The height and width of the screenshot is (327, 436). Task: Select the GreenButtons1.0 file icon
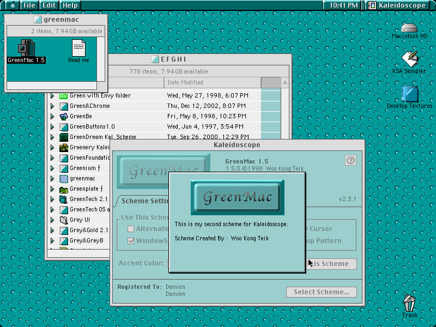click(64, 127)
